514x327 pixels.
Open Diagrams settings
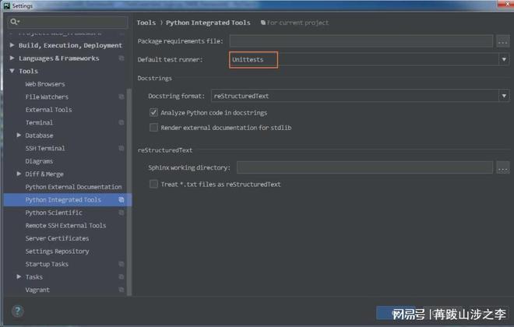point(39,161)
